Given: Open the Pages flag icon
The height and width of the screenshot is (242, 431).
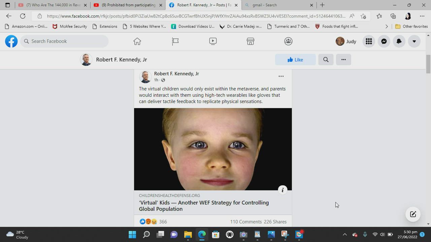Looking at the screenshot, I should click(175, 41).
